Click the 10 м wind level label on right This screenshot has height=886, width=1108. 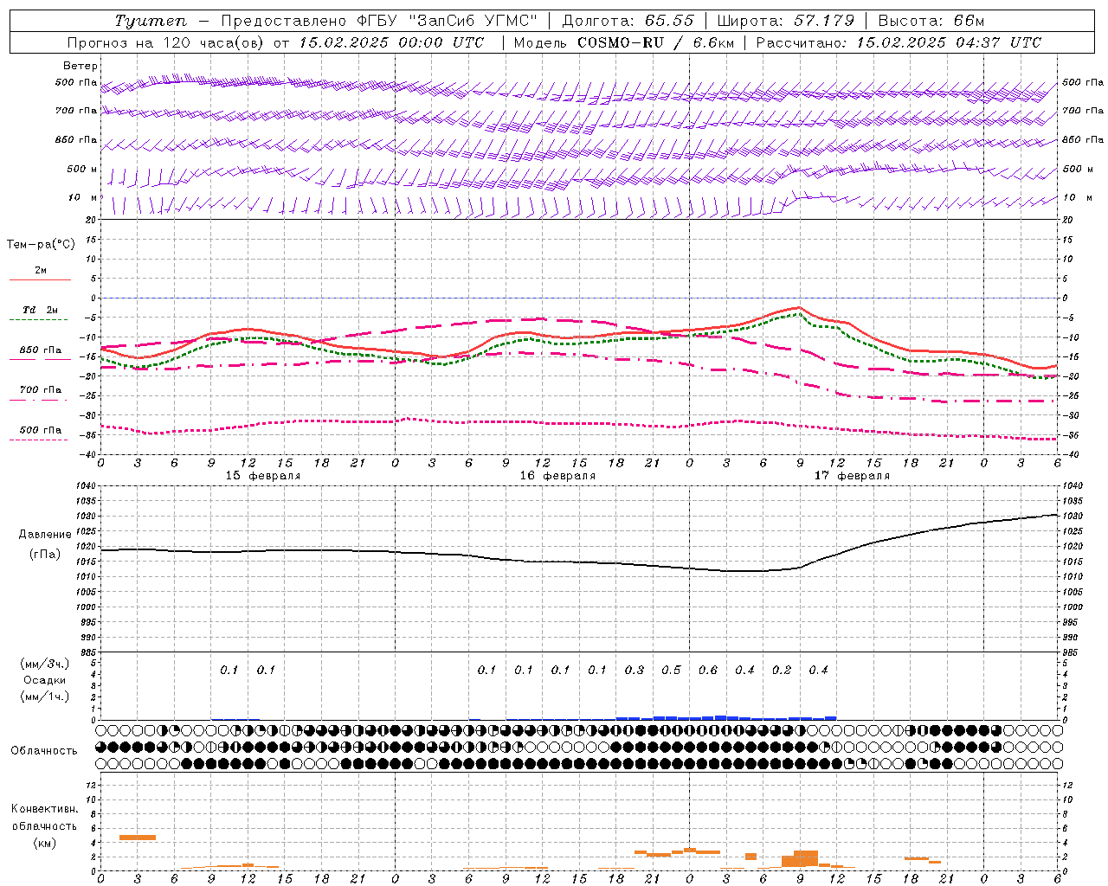[1076, 198]
